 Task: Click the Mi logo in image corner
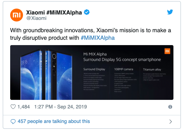point(167,51)
